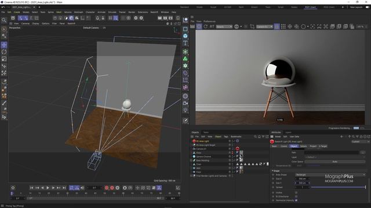The image size is (371, 208).
Task: Open the Cameras menu in viewport
Action: (26, 24)
